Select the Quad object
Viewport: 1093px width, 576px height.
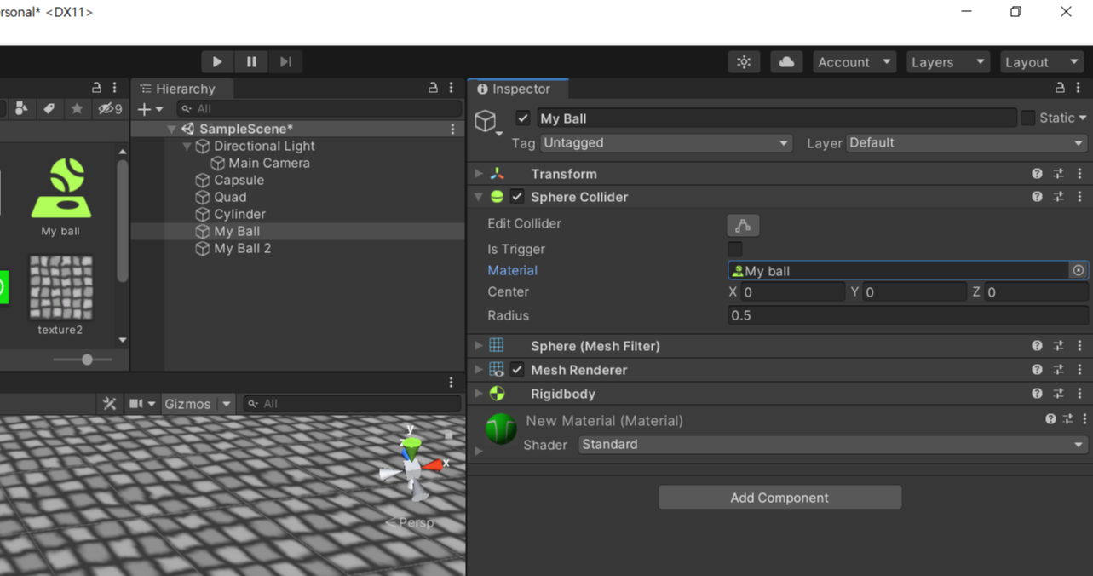(x=230, y=197)
